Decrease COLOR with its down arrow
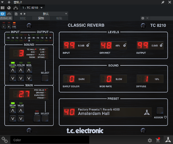Screen dimensions: 173x144 tap(21, 78)
